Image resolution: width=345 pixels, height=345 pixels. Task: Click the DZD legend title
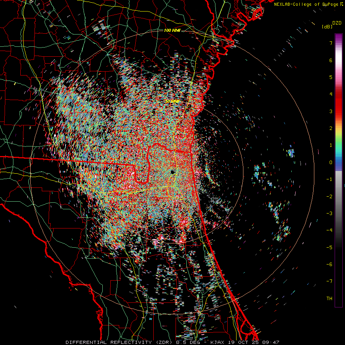point(337,23)
